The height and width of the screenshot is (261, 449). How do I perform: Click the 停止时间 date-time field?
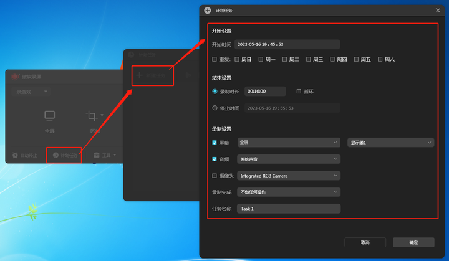pos(292,108)
